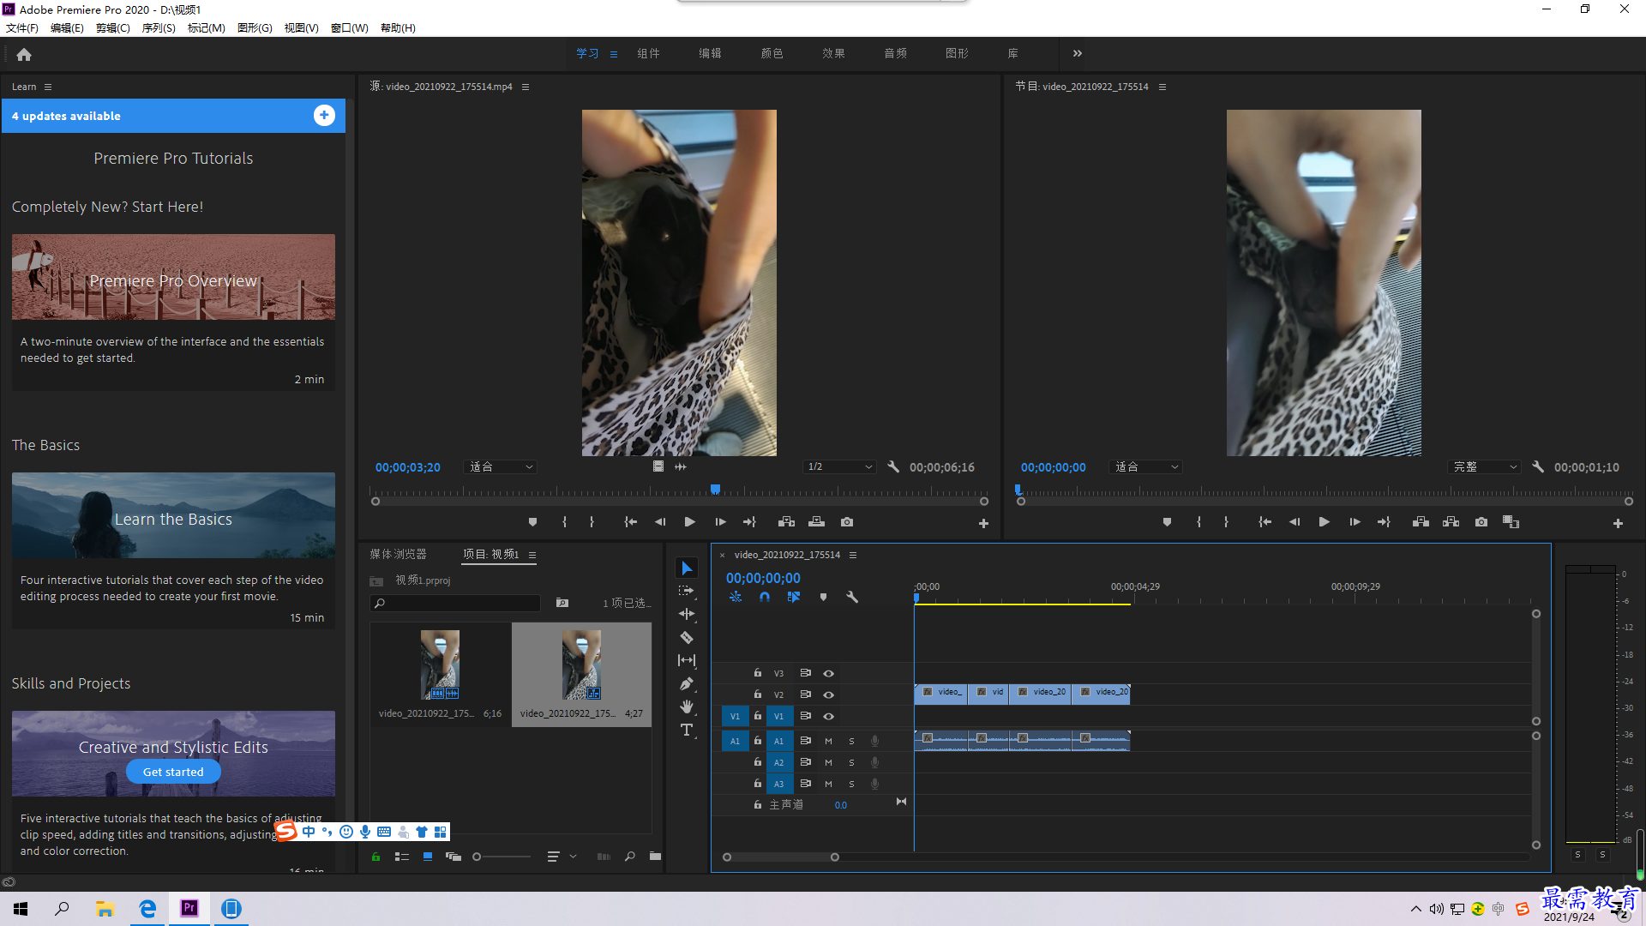Toggle insert sequences as nests option
This screenshot has width=1646, height=926.
[x=736, y=597]
